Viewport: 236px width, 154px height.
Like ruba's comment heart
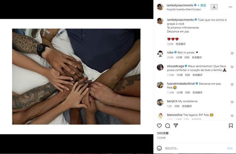pos(232,53)
